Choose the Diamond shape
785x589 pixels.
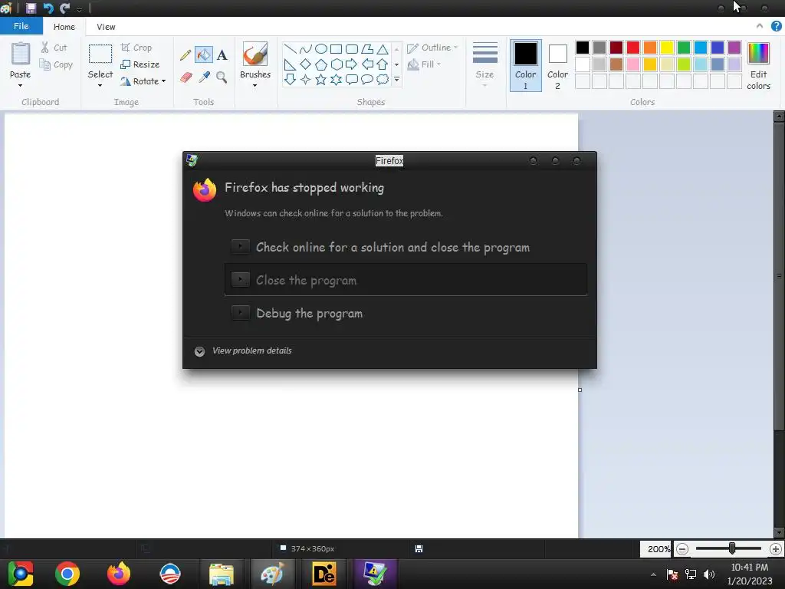pyautogui.click(x=305, y=64)
